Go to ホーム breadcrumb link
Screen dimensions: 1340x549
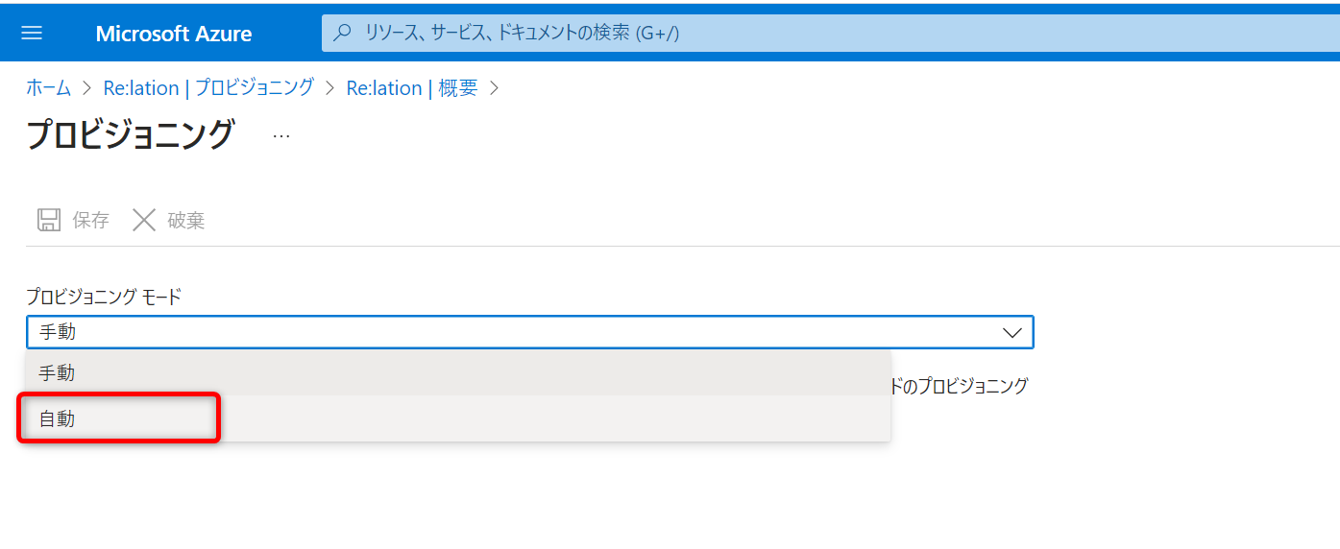click(x=48, y=88)
